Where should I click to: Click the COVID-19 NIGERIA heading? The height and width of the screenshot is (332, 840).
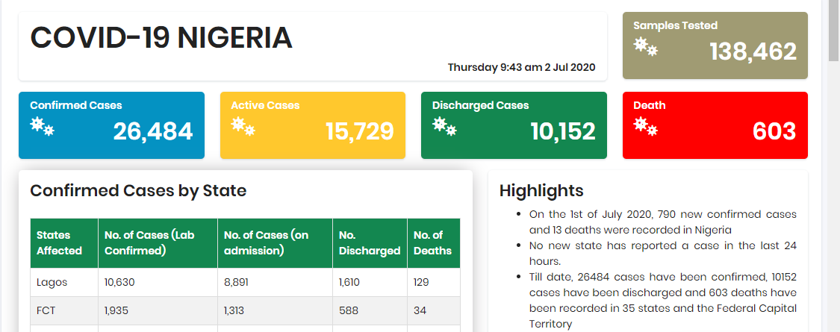pyautogui.click(x=161, y=37)
